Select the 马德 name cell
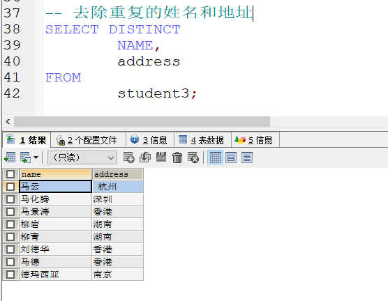The image size is (388, 301). coord(55,262)
